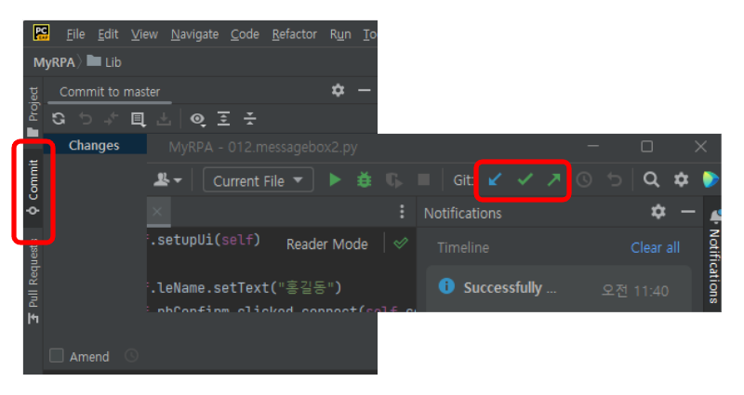Image resolution: width=744 pixels, height=395 pixels.
Task: Show commit message history clock icon
Action: pos(131,356)
